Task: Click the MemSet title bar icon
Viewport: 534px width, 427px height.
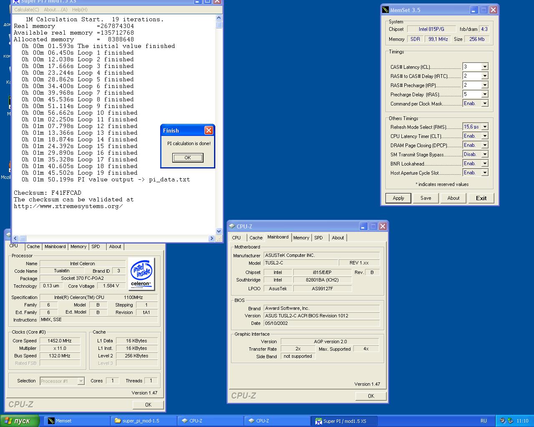Action: (385, 10)
